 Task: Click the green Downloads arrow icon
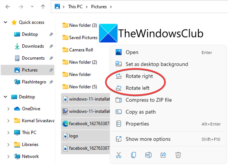[17, 46]
